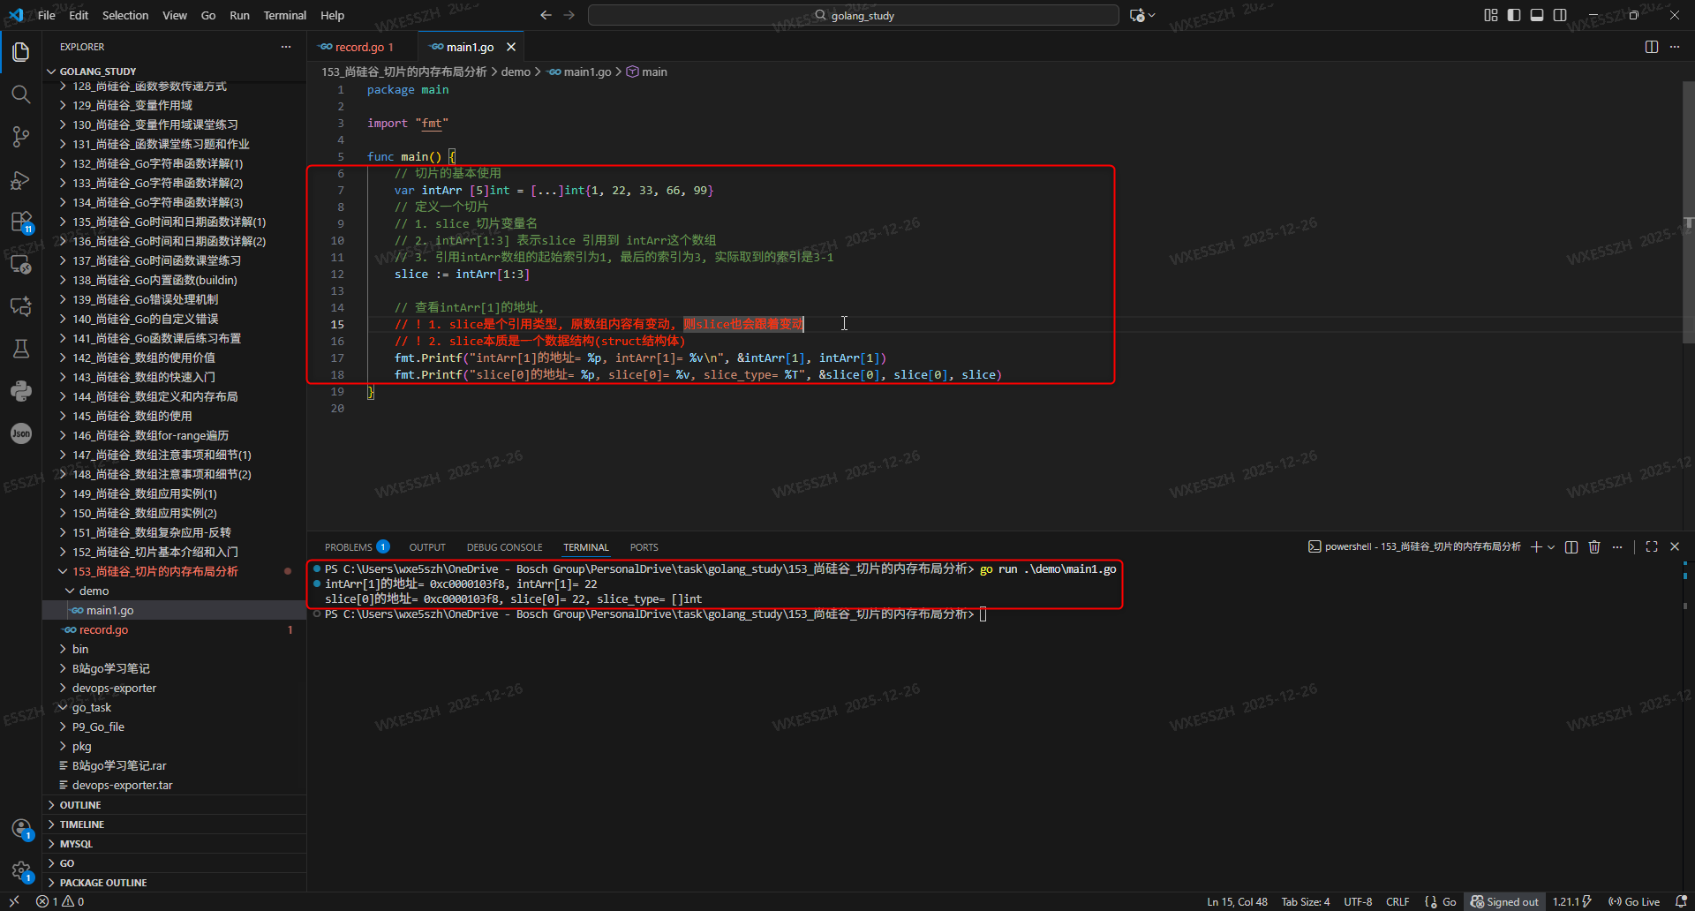Toggle the bottom panel visibility
This screenshot has width=1695, height=911.
click(1537, 15)
